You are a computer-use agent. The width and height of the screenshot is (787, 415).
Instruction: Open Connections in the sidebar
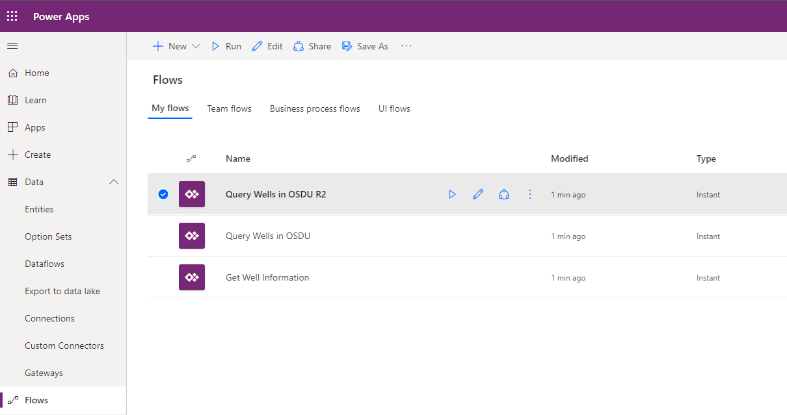[x=49, y=318]
